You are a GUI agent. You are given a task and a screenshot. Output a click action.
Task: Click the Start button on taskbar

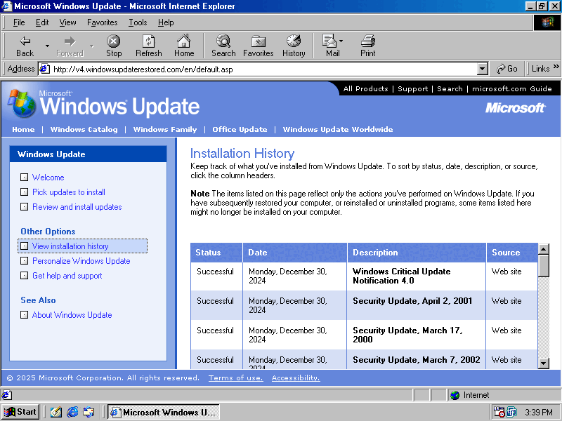(20, 412)
